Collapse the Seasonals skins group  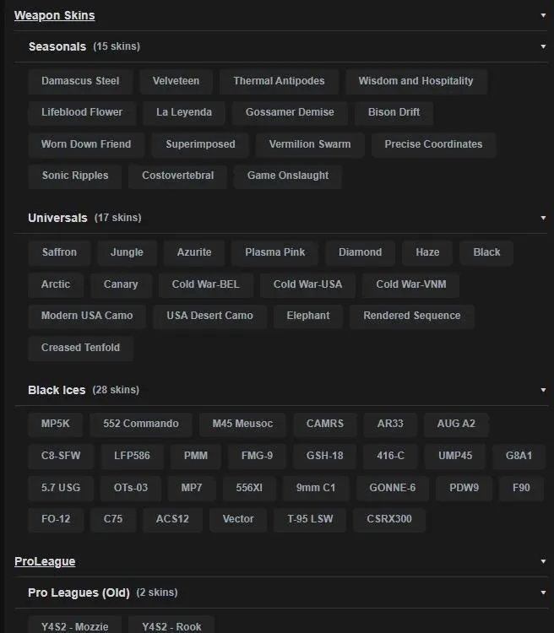[543, 46]
